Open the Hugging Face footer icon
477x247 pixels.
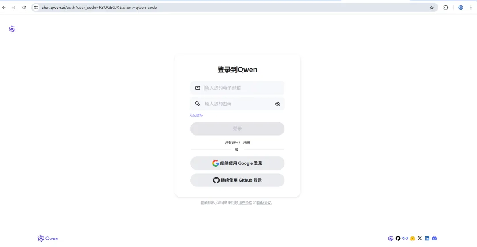point(413,239)
